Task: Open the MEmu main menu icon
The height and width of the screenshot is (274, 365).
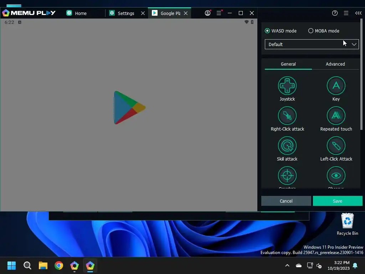Action: [219, 13]
